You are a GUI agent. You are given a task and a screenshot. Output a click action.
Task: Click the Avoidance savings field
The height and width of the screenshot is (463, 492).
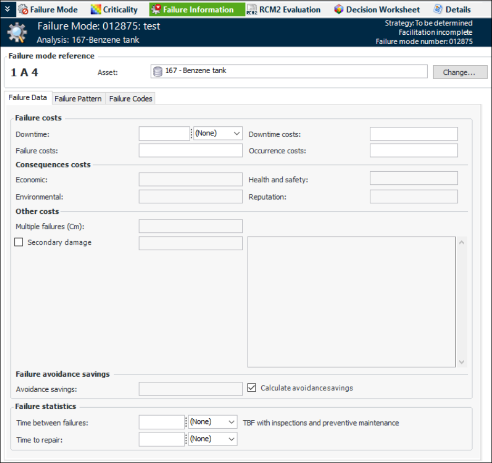coord(191,389)
